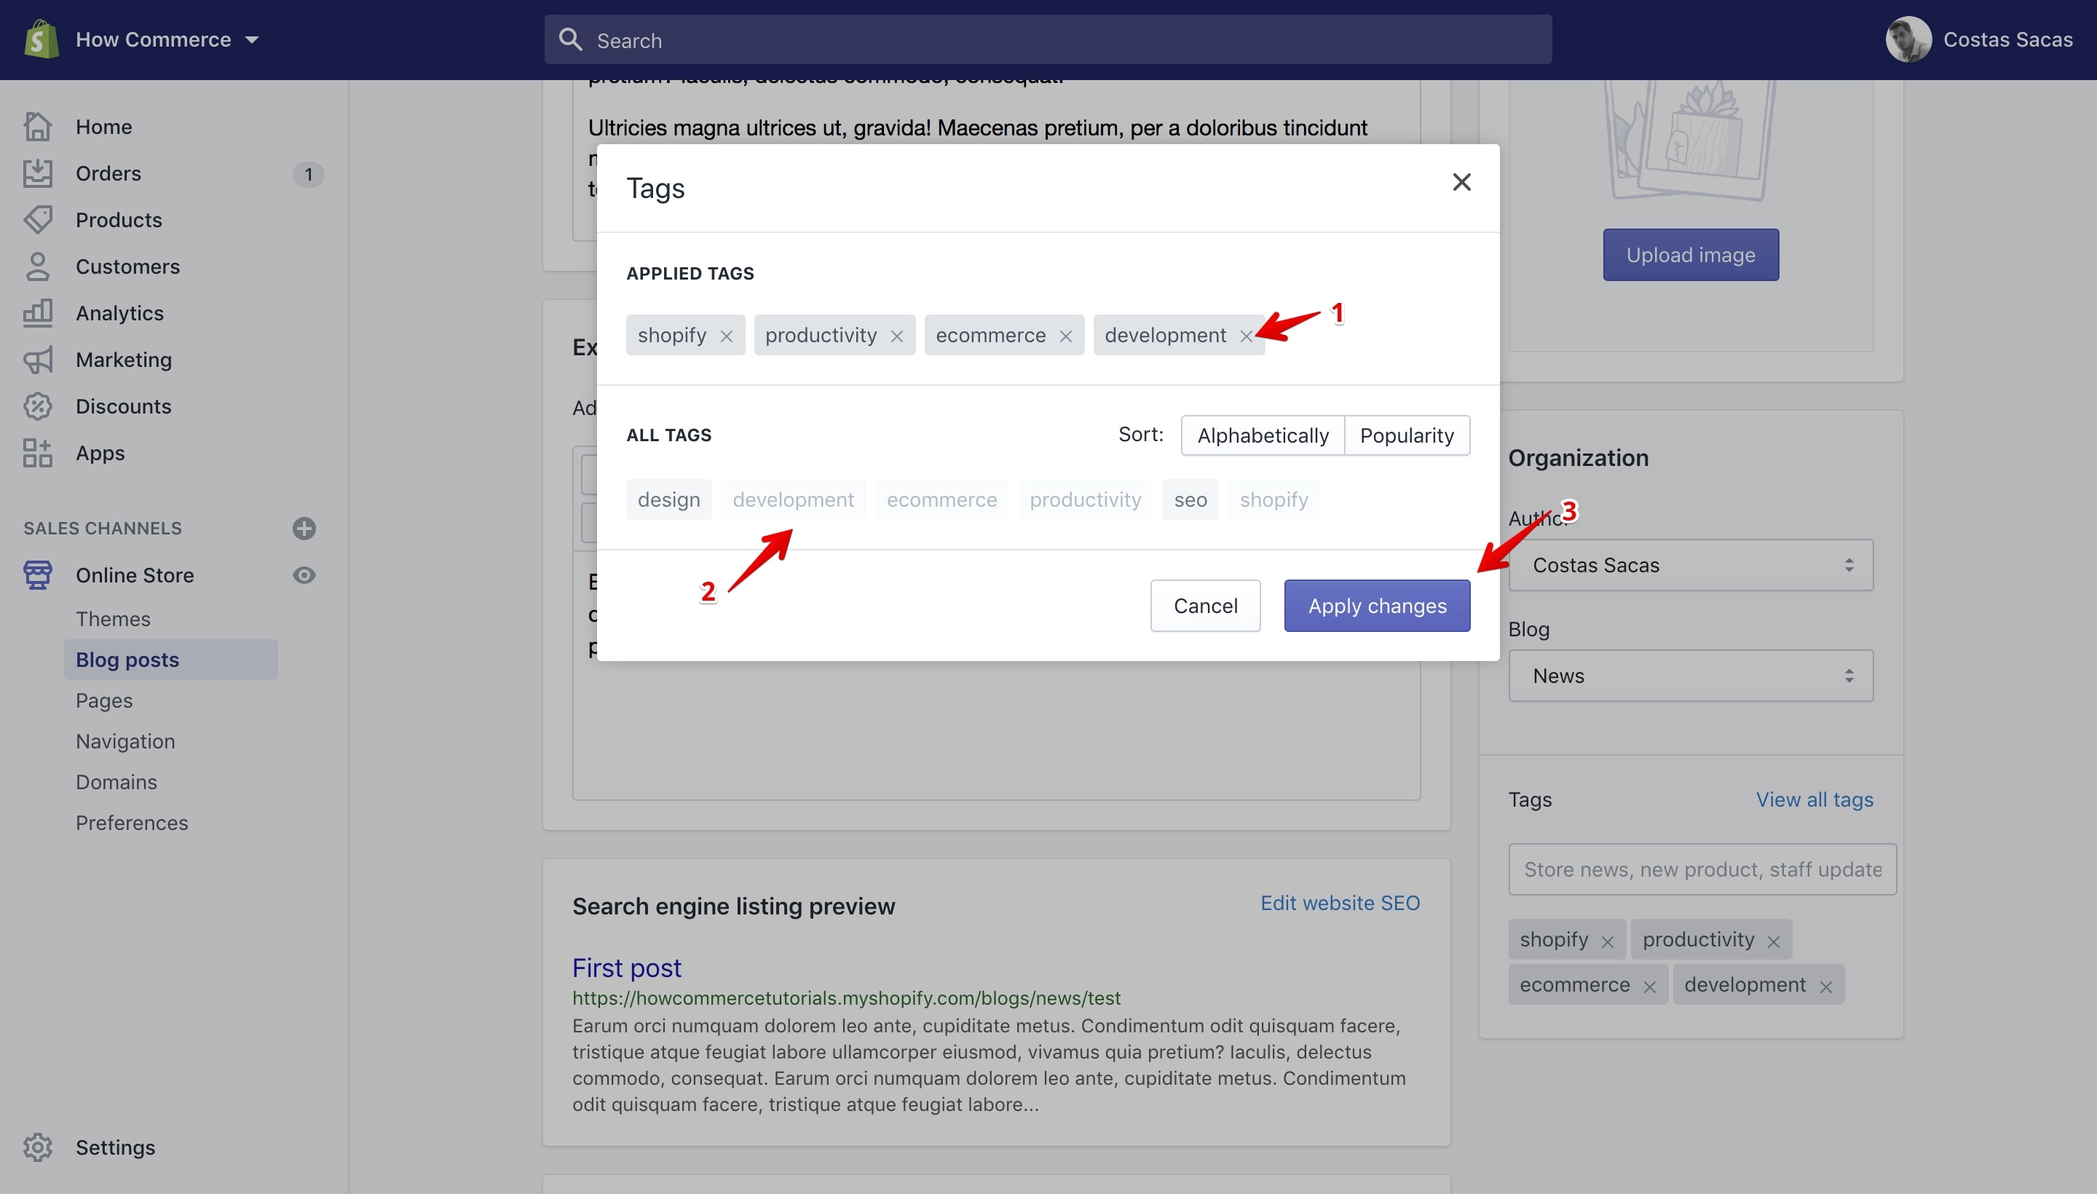Click the Home sidebar icon
The image size is (2097, 1194).
tap(38, 126)
